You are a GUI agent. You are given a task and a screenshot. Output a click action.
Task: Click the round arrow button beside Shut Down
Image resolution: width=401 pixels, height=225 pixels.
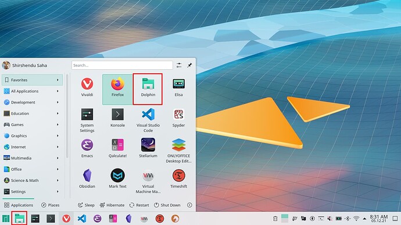[x=189, y=205]
